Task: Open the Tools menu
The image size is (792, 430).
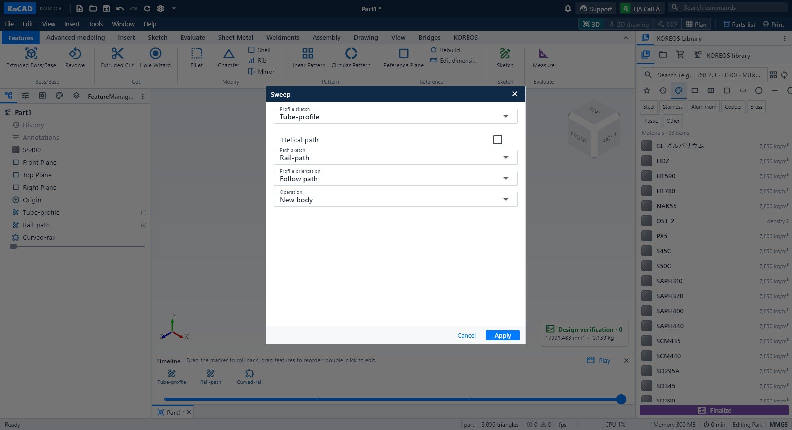Action: coord(95,24)
